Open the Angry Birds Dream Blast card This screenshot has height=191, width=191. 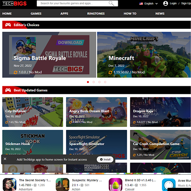[x=96, y=112]
